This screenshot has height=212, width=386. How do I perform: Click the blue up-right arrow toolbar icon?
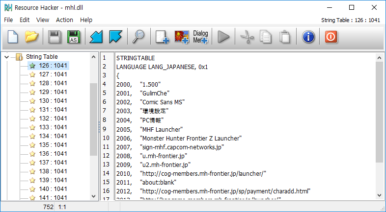coord(115,37)
